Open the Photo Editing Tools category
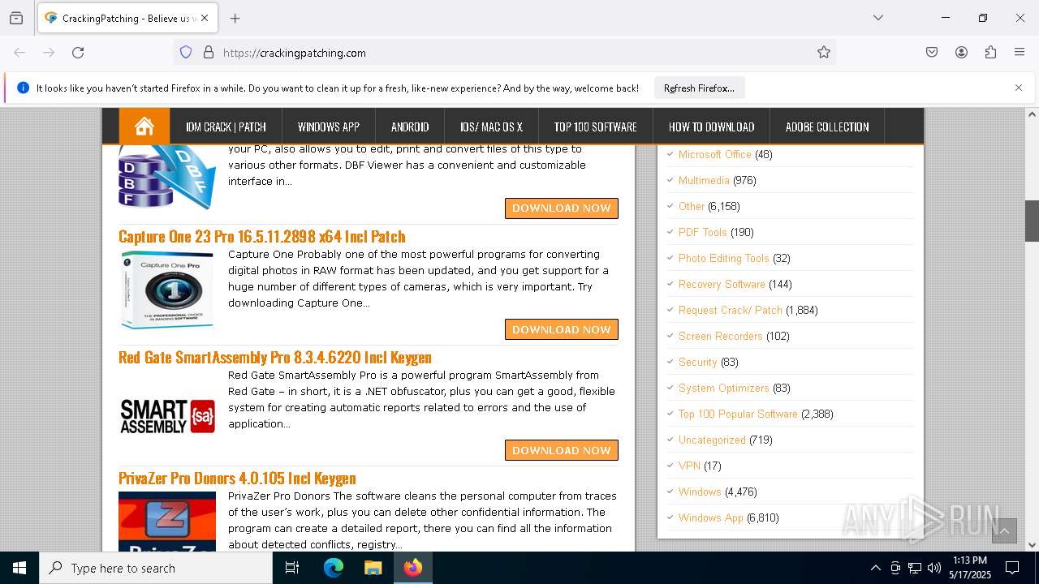1039x584 pixels. [724, 258]
